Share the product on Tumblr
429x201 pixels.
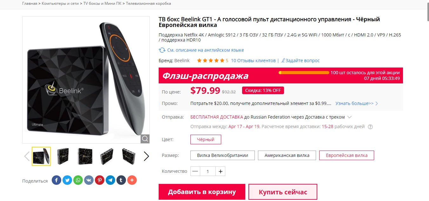(121, 180)
